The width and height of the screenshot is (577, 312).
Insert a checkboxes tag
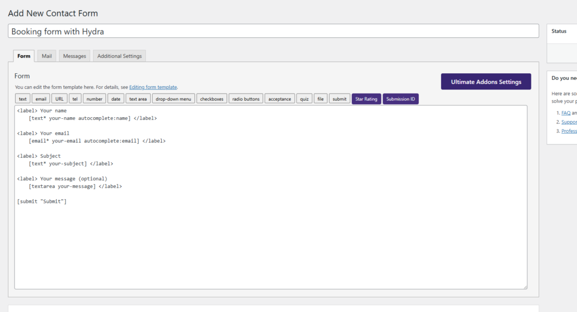click(x=212, y=99)
